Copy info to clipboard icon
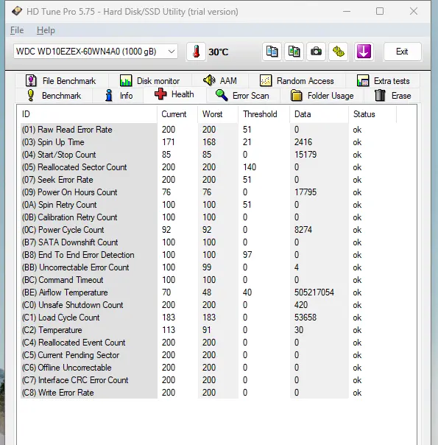 [x=272, y=52]
